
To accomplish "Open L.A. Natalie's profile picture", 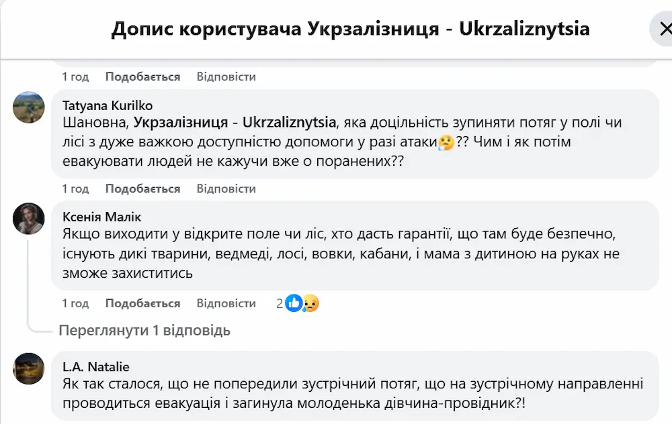I will pos(29,368).
